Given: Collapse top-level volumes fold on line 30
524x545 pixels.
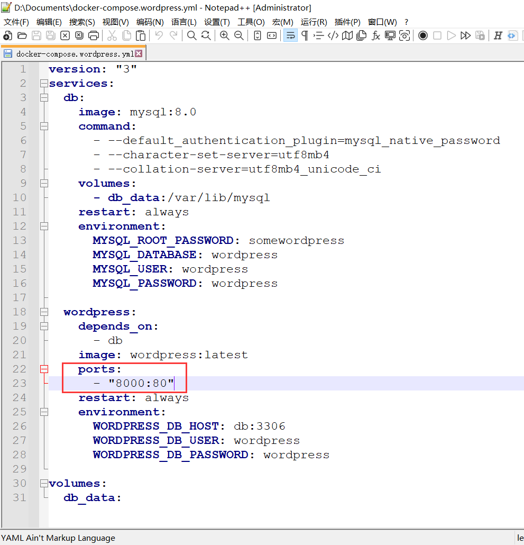Looking at the screenshot, I should click(44, 483).
